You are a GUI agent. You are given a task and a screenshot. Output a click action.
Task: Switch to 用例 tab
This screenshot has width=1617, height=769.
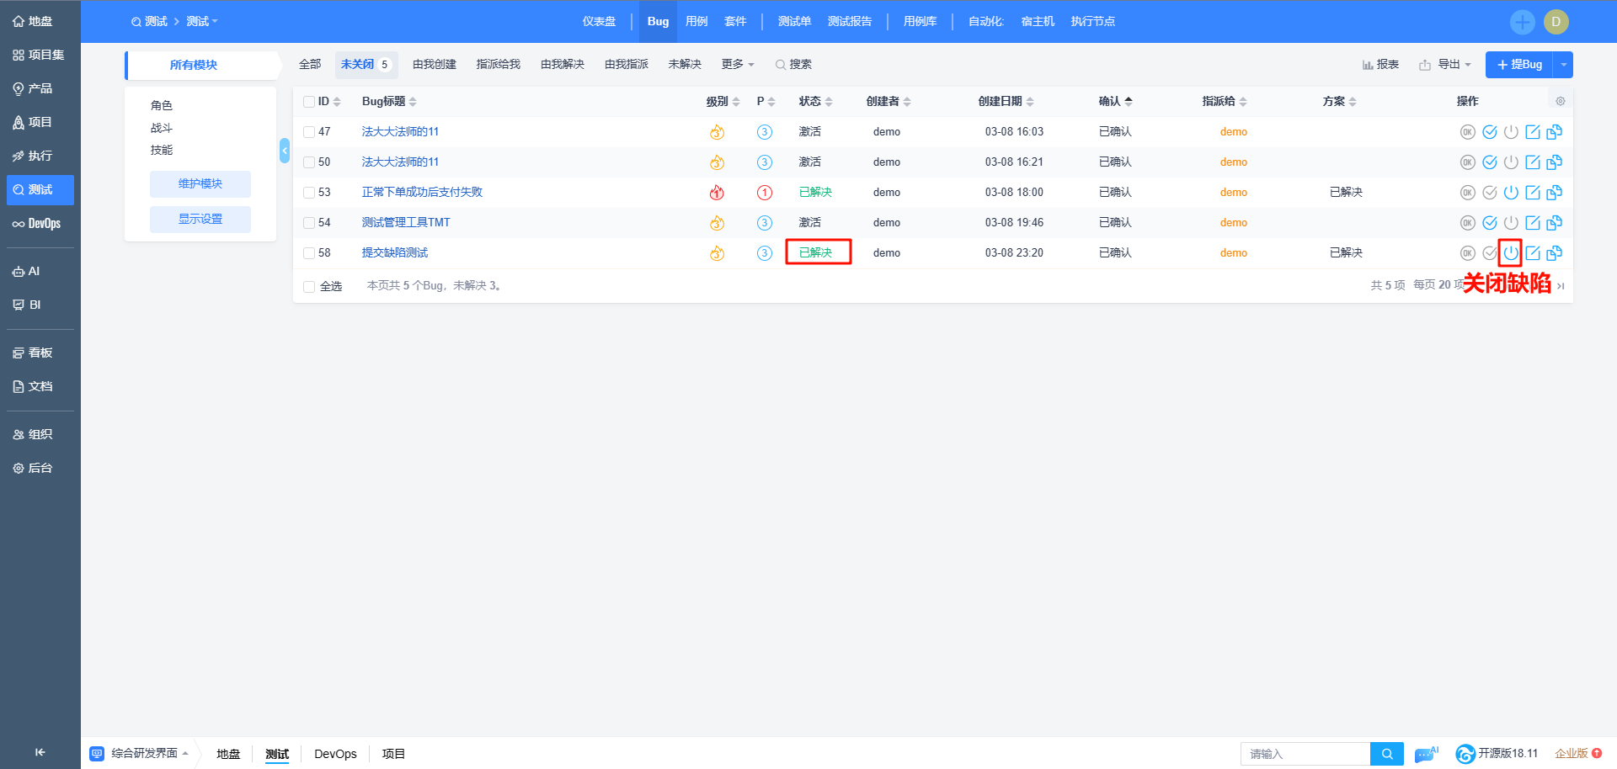coord(696,22)
